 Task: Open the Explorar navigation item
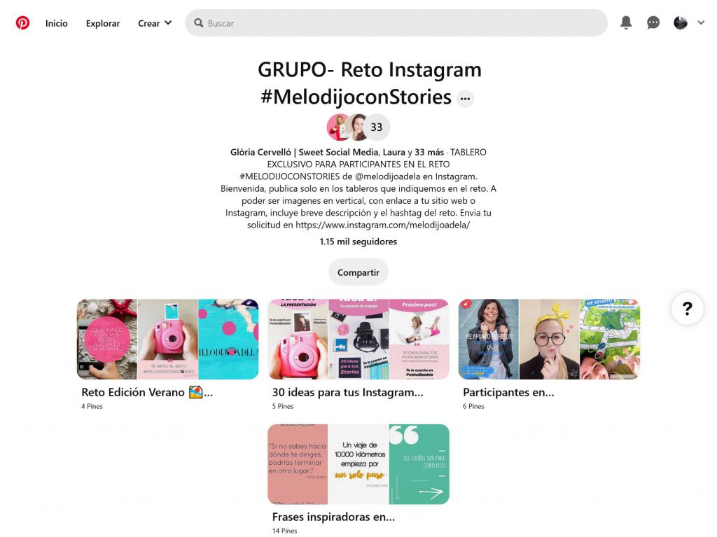(103, 23)
